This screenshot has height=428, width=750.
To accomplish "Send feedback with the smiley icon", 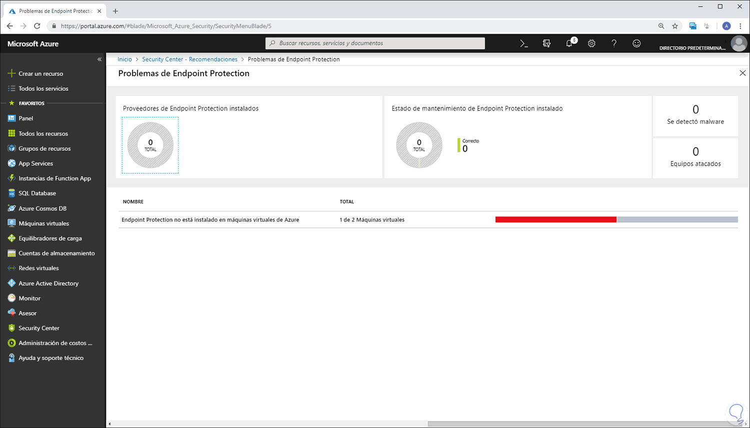I will click(636, 43).
